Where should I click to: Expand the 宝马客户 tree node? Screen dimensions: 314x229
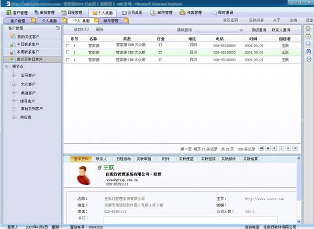(14, 75)
